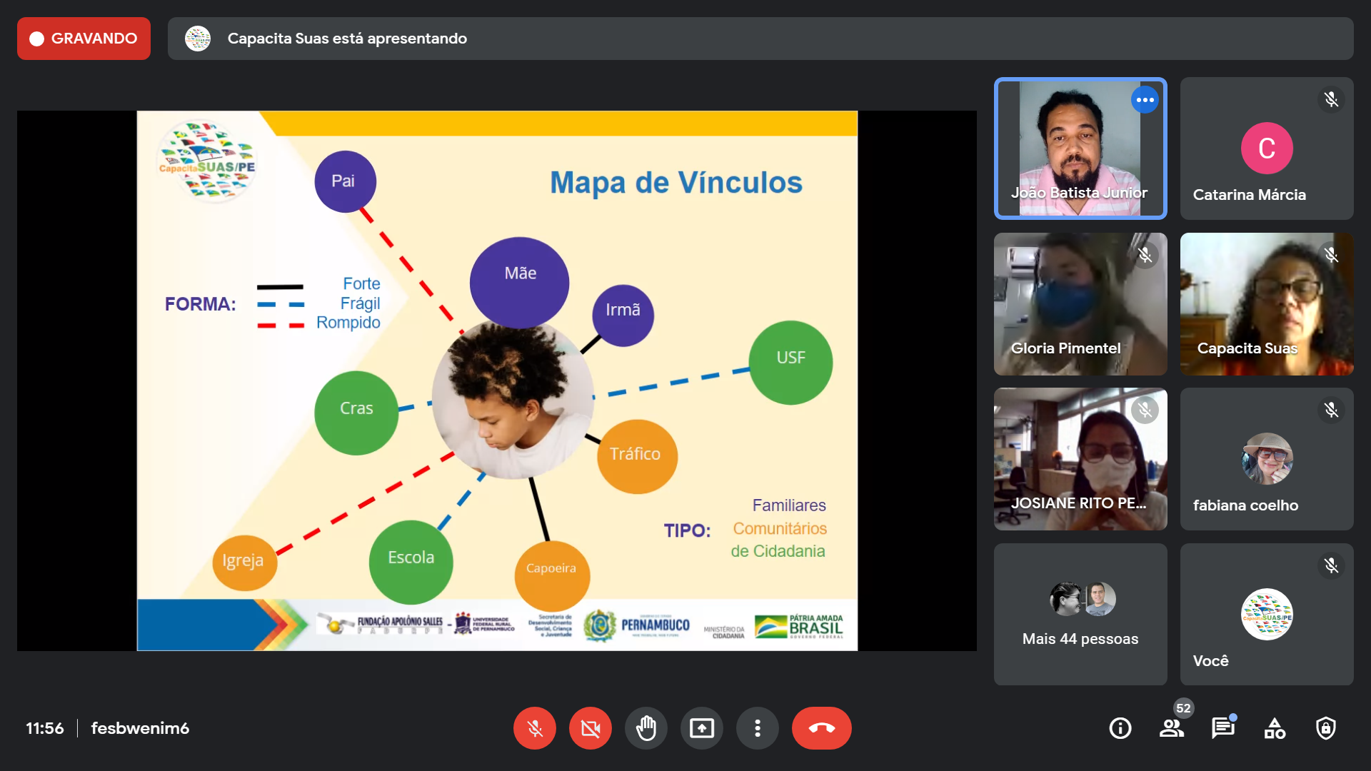
Task: Click the present screen button
Action: [x=701, y=728]
